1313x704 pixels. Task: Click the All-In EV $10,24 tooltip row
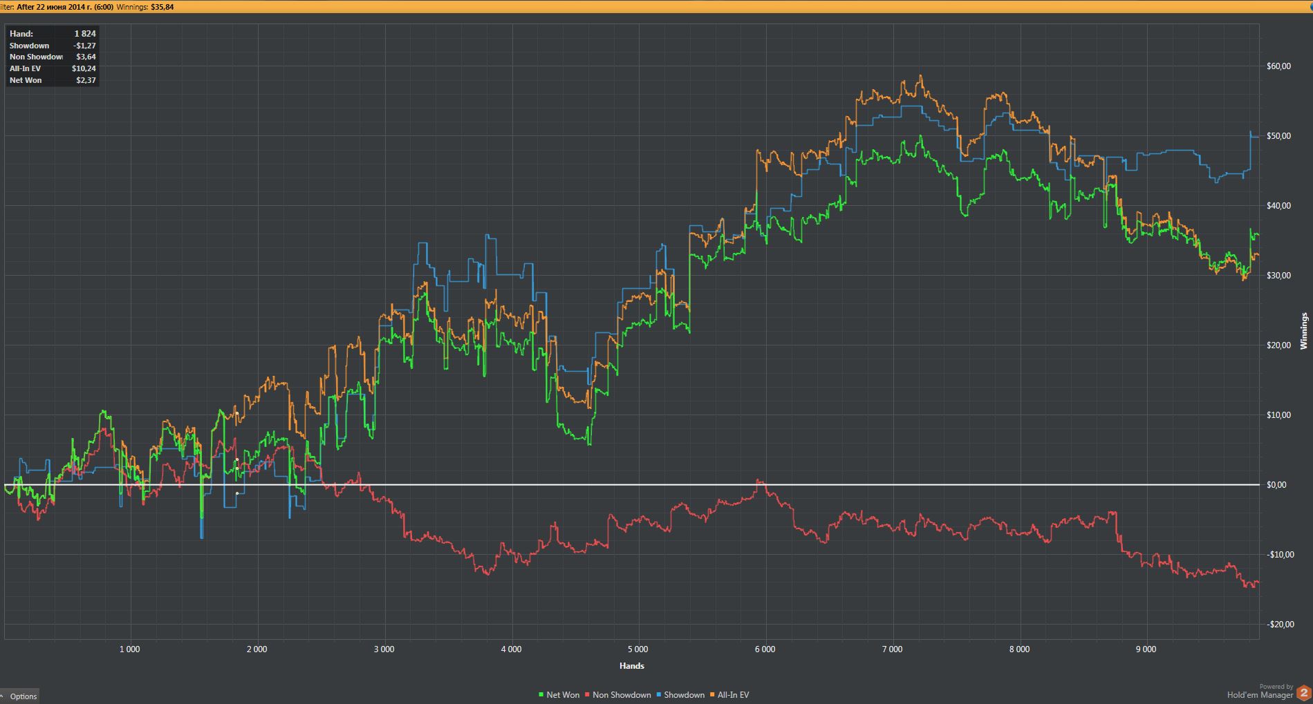pos(53,68)
